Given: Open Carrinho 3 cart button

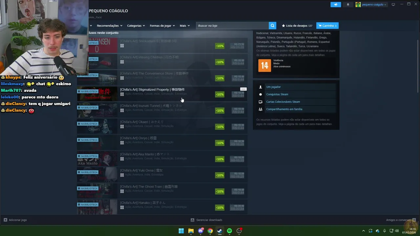Looking at the screenshot, I should click(327, 26).
